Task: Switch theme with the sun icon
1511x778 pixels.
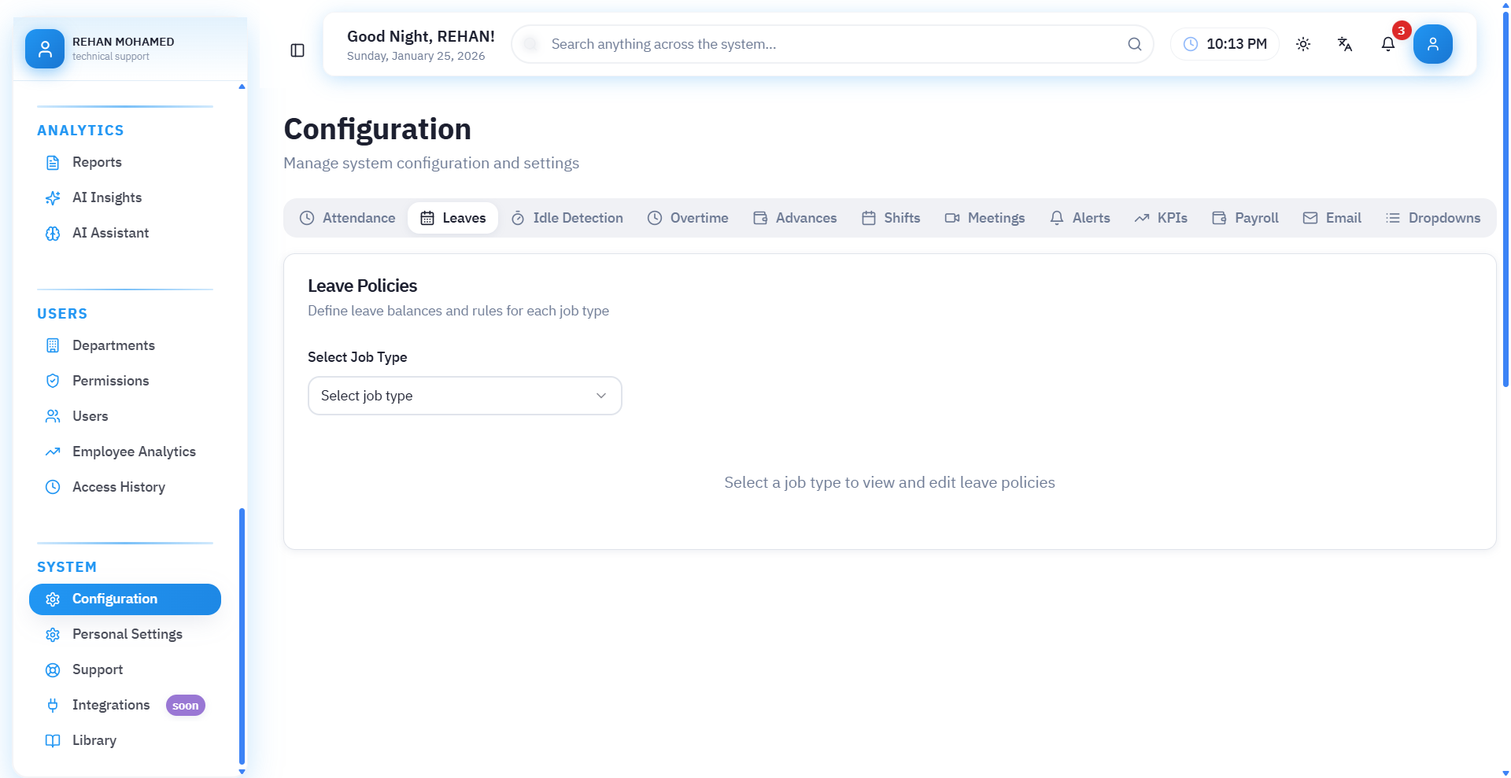Action: click(x=1303, y=44)
